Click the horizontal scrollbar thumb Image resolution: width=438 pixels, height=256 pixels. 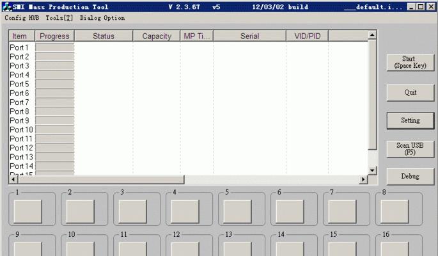click(101, 179)
